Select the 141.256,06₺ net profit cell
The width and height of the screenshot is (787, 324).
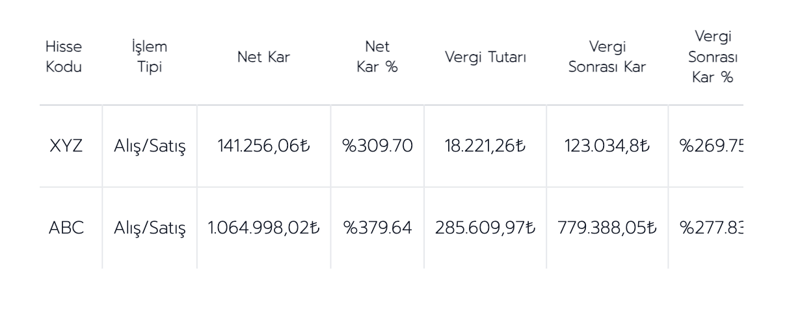click(263, 146)
